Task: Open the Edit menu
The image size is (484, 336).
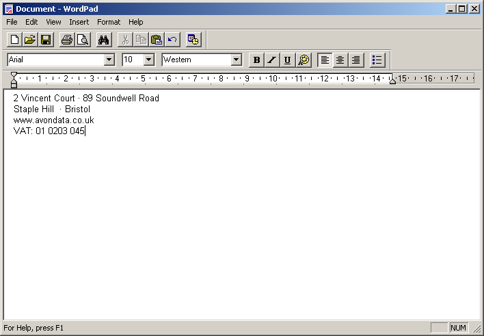Action: tap(31, 22)
